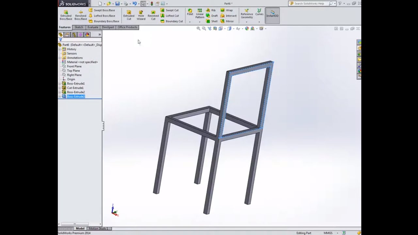Select Material <not specified> item
Screen dimensions: 418x235
point(80,62)
